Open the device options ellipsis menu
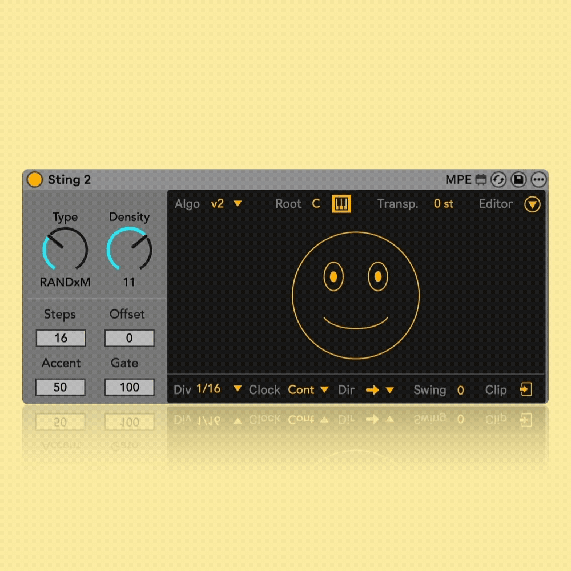Screen dimensions: 571x571 [538, 180]
